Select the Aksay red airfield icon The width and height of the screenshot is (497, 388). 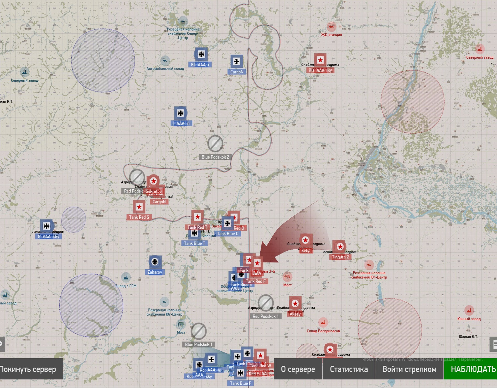295,303
